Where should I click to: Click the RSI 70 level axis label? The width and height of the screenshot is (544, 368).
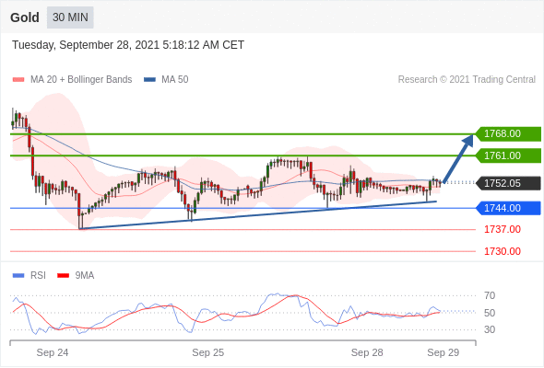490,295
